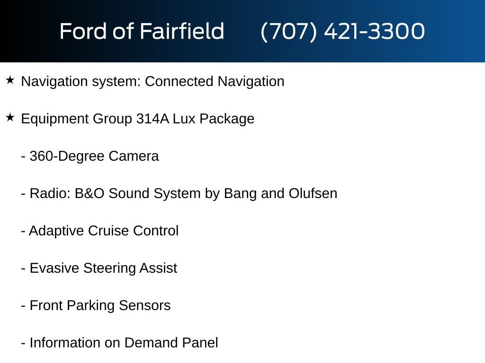Click the dash before 360-Degree Camera
The height and width of the screenshot is (363, 485).
pyautogui.click(x=23, y=156)
